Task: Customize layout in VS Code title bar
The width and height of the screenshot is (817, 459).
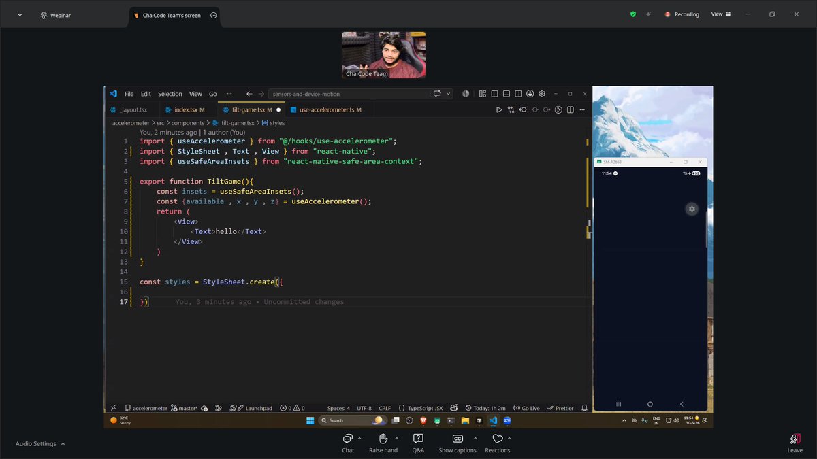Action: pos(483,94)
